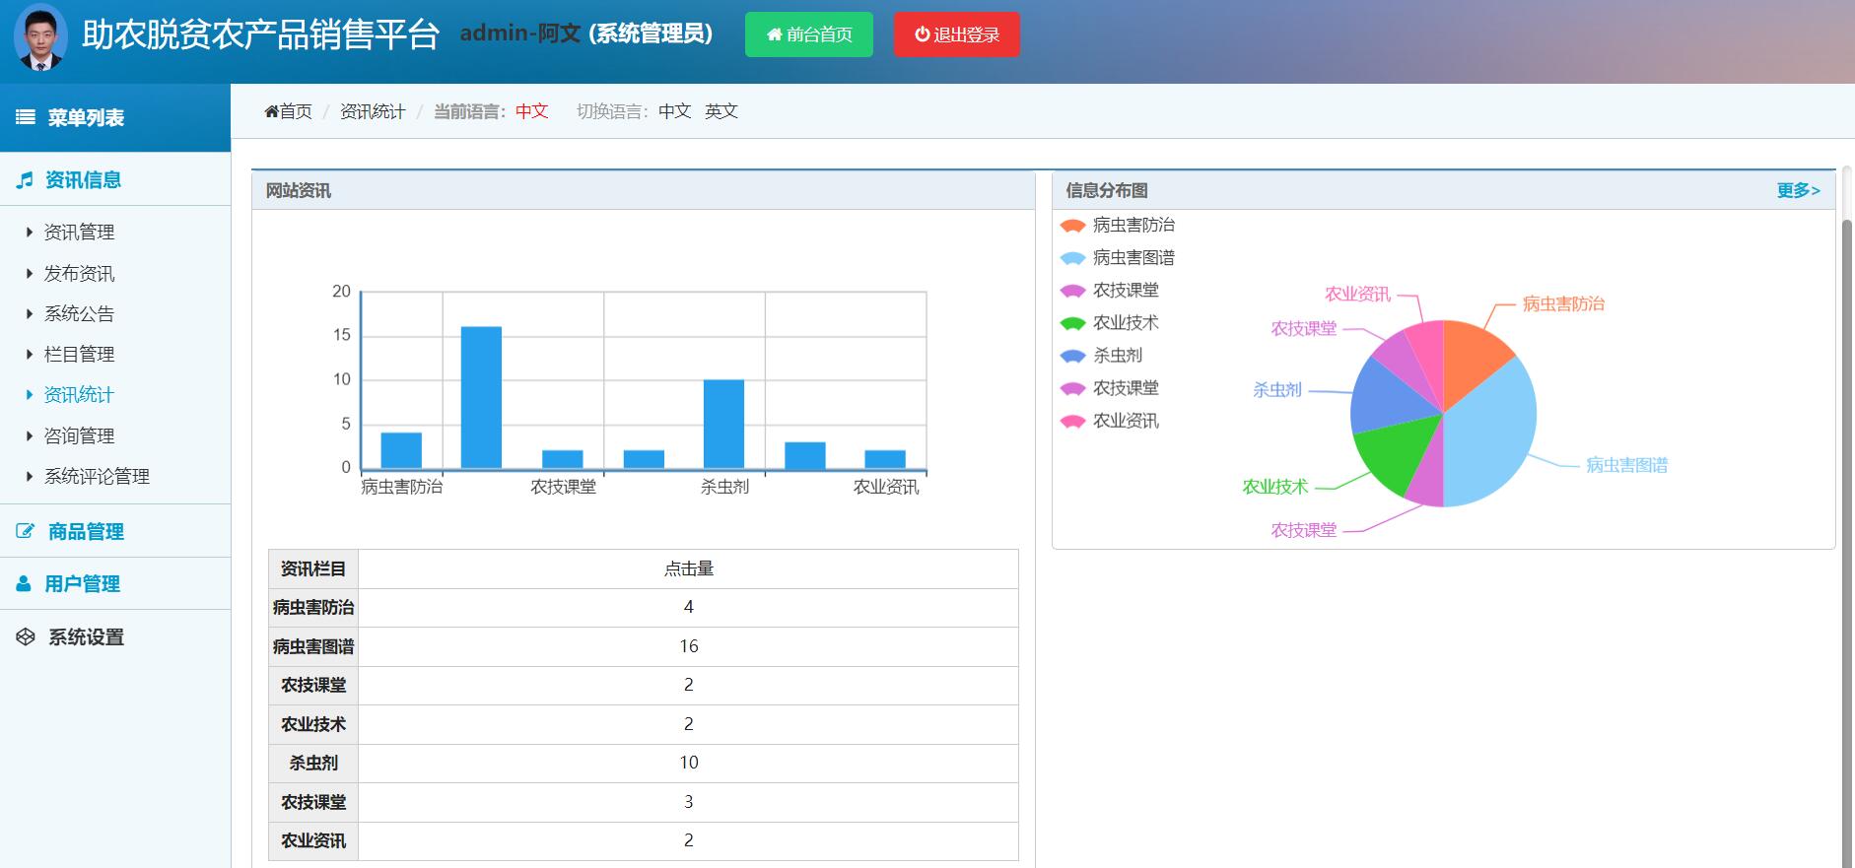1855x868 pixels.
Task: Click the power icon in 退出登录 button
Action: coord(923,34)
